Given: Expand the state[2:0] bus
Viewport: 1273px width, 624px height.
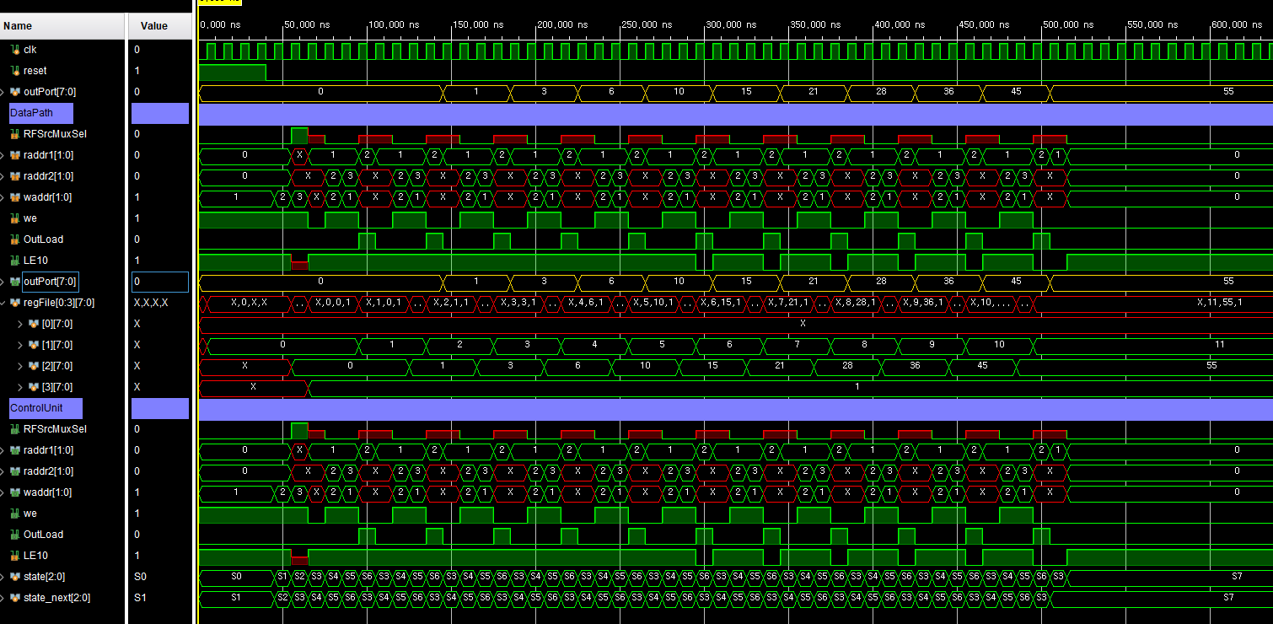Looking at the screenshot, I should (x=3, y=577).
